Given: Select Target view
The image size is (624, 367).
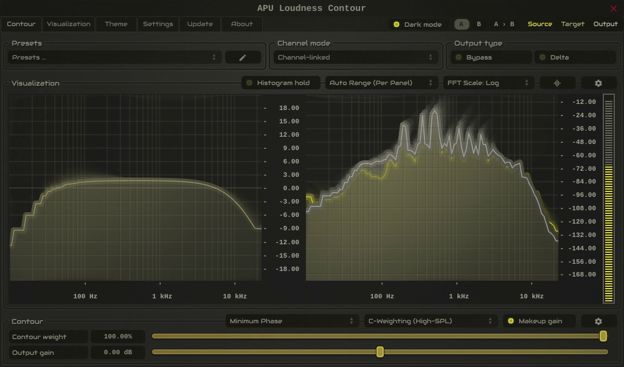Looking at the screenshot, I should (573, 24).
